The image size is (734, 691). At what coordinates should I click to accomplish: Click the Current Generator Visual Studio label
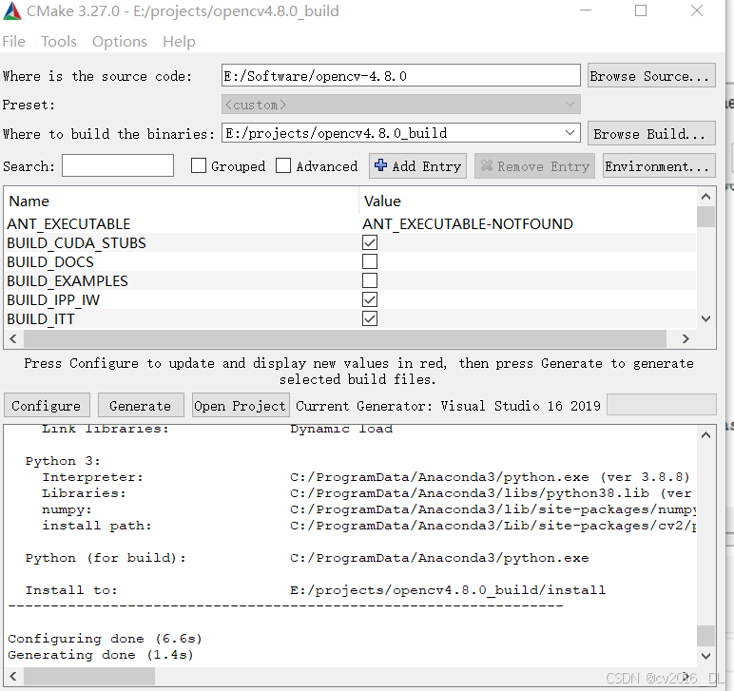448,406
